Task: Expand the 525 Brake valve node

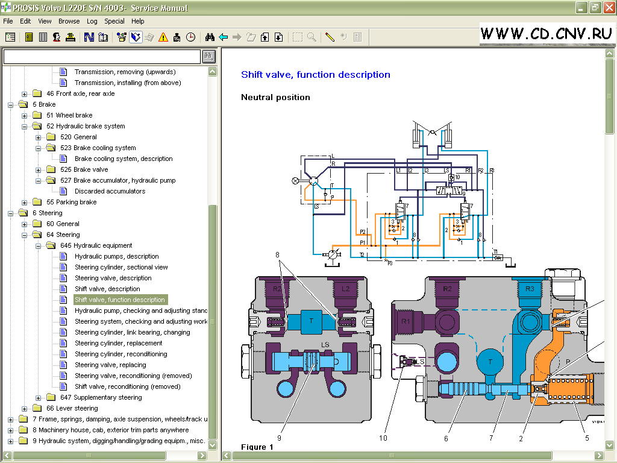Action: [38, 170]
